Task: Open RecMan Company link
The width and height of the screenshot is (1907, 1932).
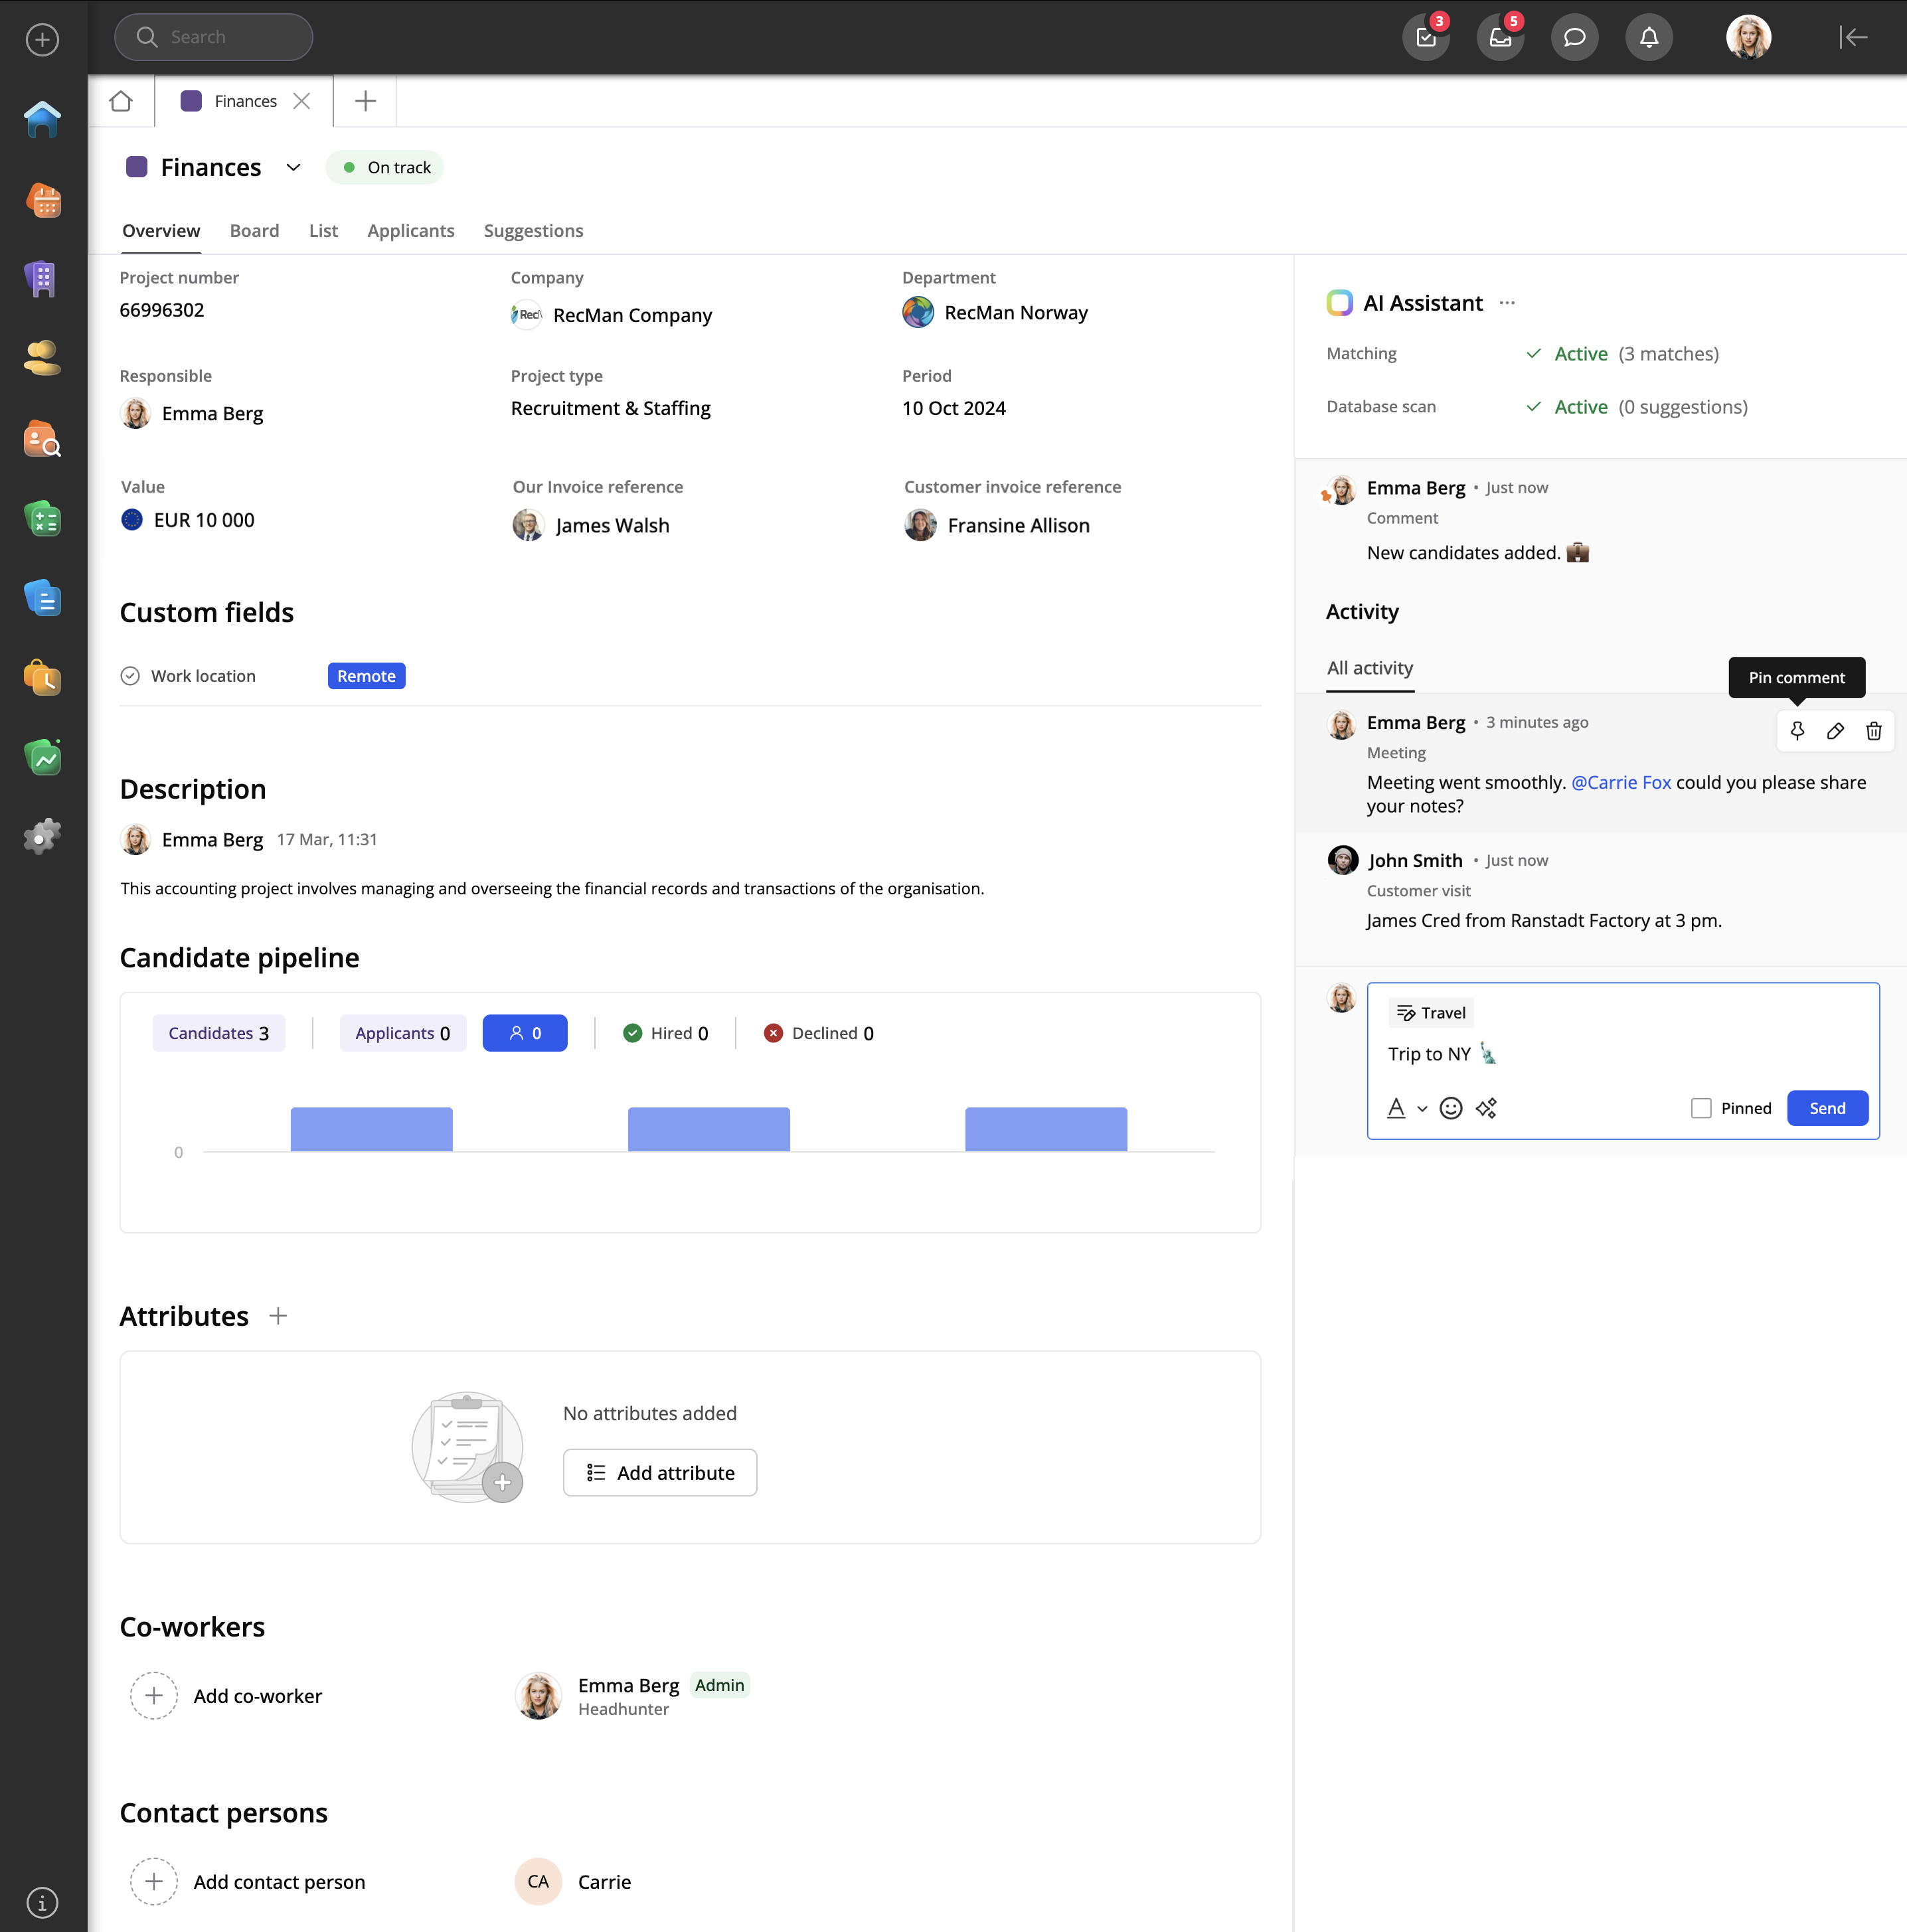Action: coord(612,315)
